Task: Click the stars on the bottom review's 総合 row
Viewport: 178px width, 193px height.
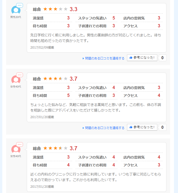Action: coord(55,148)
